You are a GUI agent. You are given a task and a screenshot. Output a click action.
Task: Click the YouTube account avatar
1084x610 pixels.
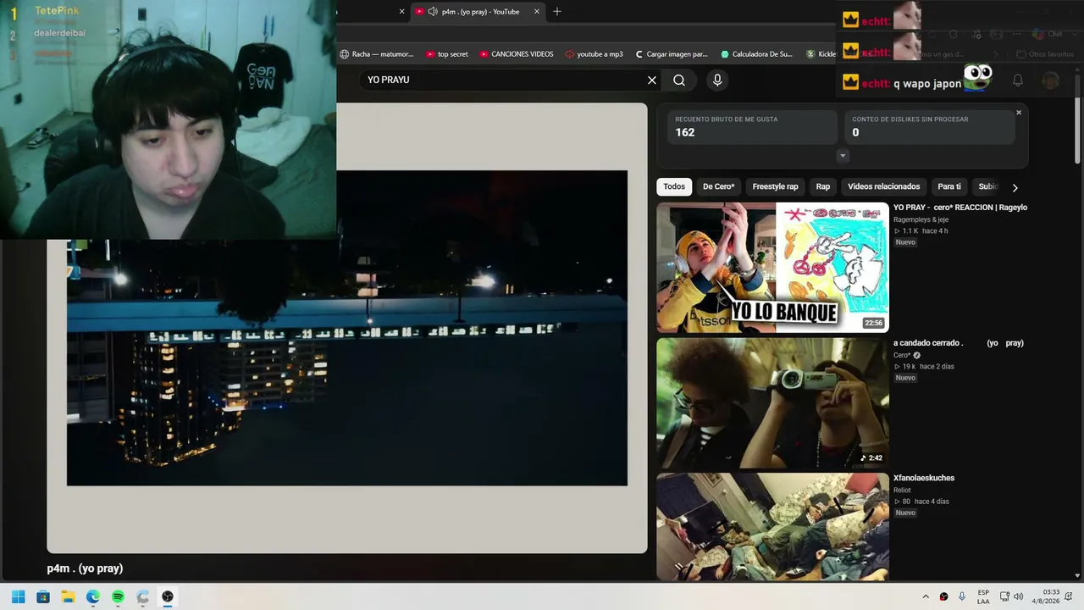click(1051, 80)
